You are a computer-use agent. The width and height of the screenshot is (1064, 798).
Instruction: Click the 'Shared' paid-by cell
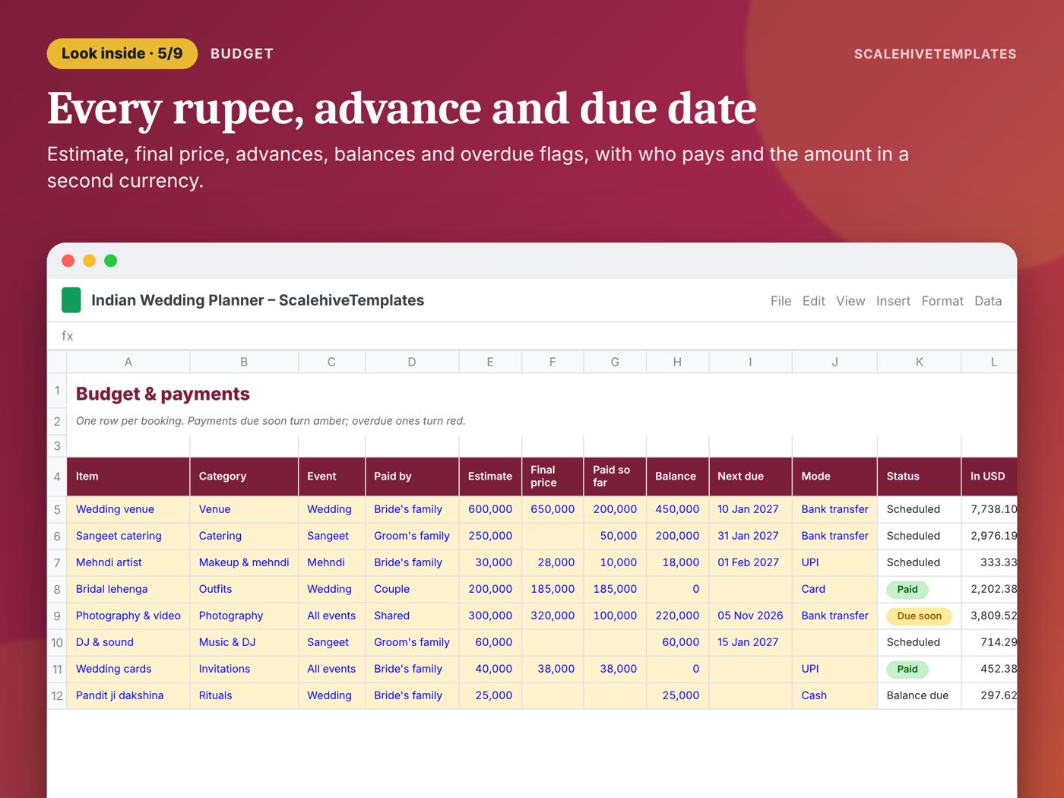point(412,616)
